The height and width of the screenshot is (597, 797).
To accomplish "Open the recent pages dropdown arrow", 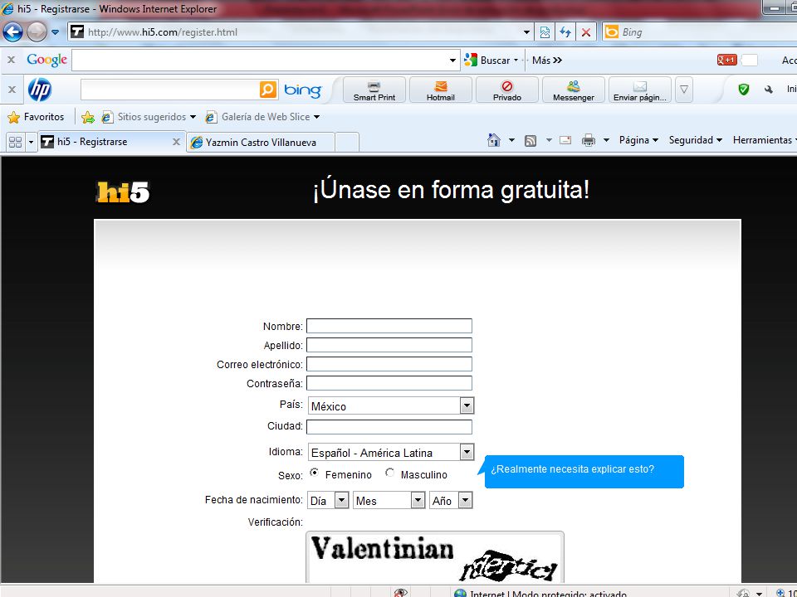I will click(x=56, y=32).
